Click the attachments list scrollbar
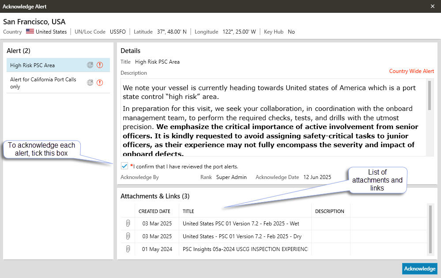Image resolution: width=441 pixels, height=278 pixels. tap(430, 229)
